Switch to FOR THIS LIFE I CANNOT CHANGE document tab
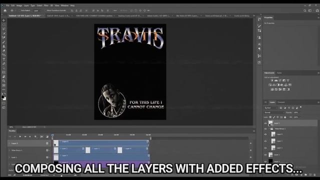The width and height of the screenshot is (320, 180). tap(94, 15)
